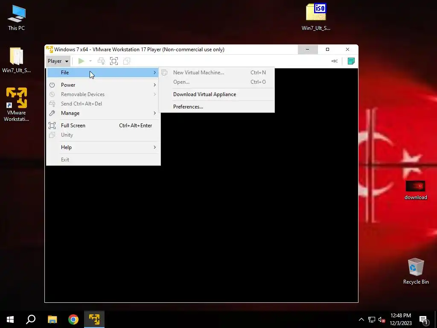The width and height of the screenshot is (437, 328).
Task: Open Google Chrome from the taskbar
Action: 73,319
